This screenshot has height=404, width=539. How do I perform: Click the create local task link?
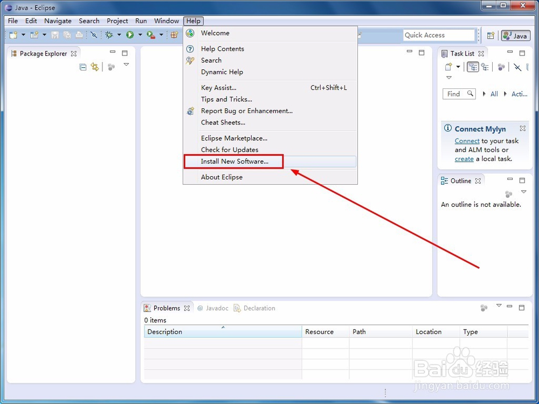pyautogui.click(x=464, y=159)
